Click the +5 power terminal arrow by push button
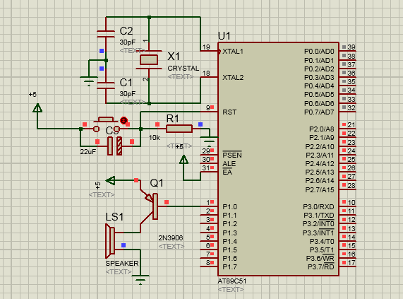403x299 pixels. point(37,108)
